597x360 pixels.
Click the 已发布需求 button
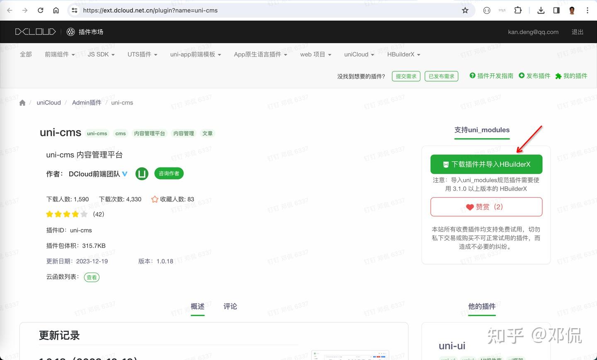tap(442, 76)
